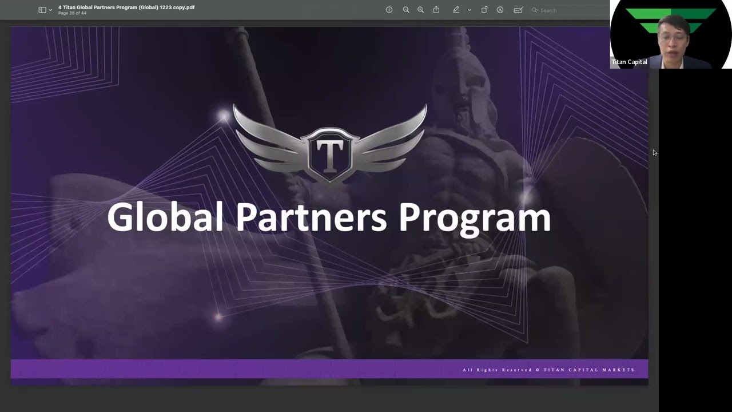
Task: Click the PDF file name in the title bar
Action: (126, 7)
